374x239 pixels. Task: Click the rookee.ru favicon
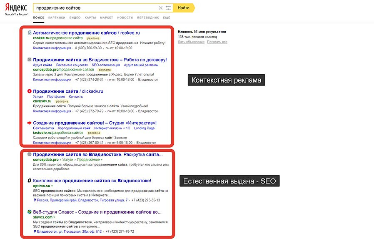30,33
